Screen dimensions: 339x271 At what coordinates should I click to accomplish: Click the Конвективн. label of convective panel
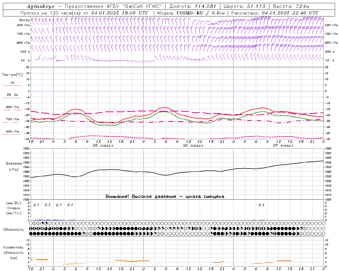(x=14, y=247)
